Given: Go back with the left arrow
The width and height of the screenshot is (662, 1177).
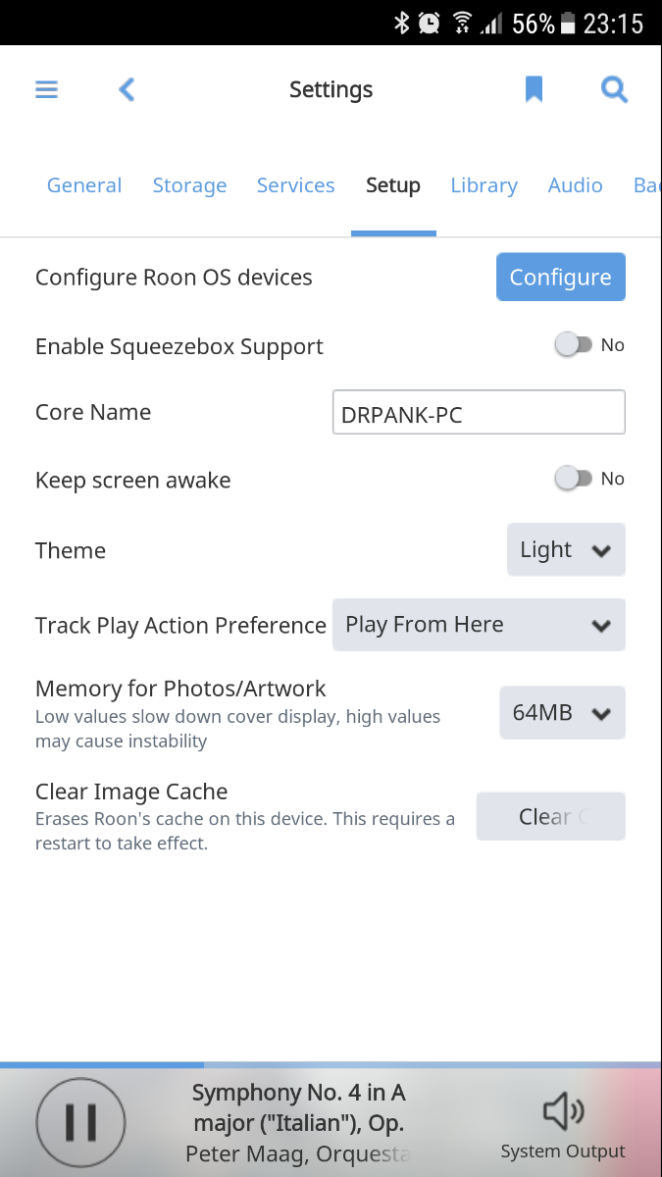Looking at the screenshot, I should click(127, 90).
